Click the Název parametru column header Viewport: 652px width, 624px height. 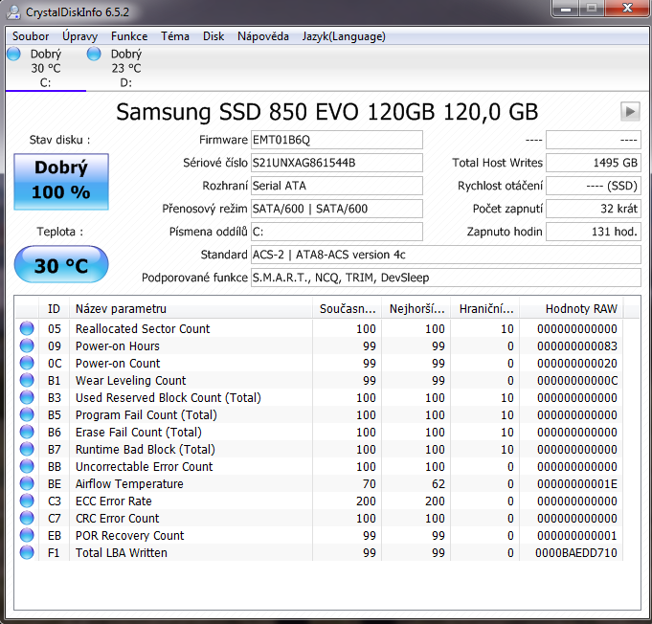191,309
